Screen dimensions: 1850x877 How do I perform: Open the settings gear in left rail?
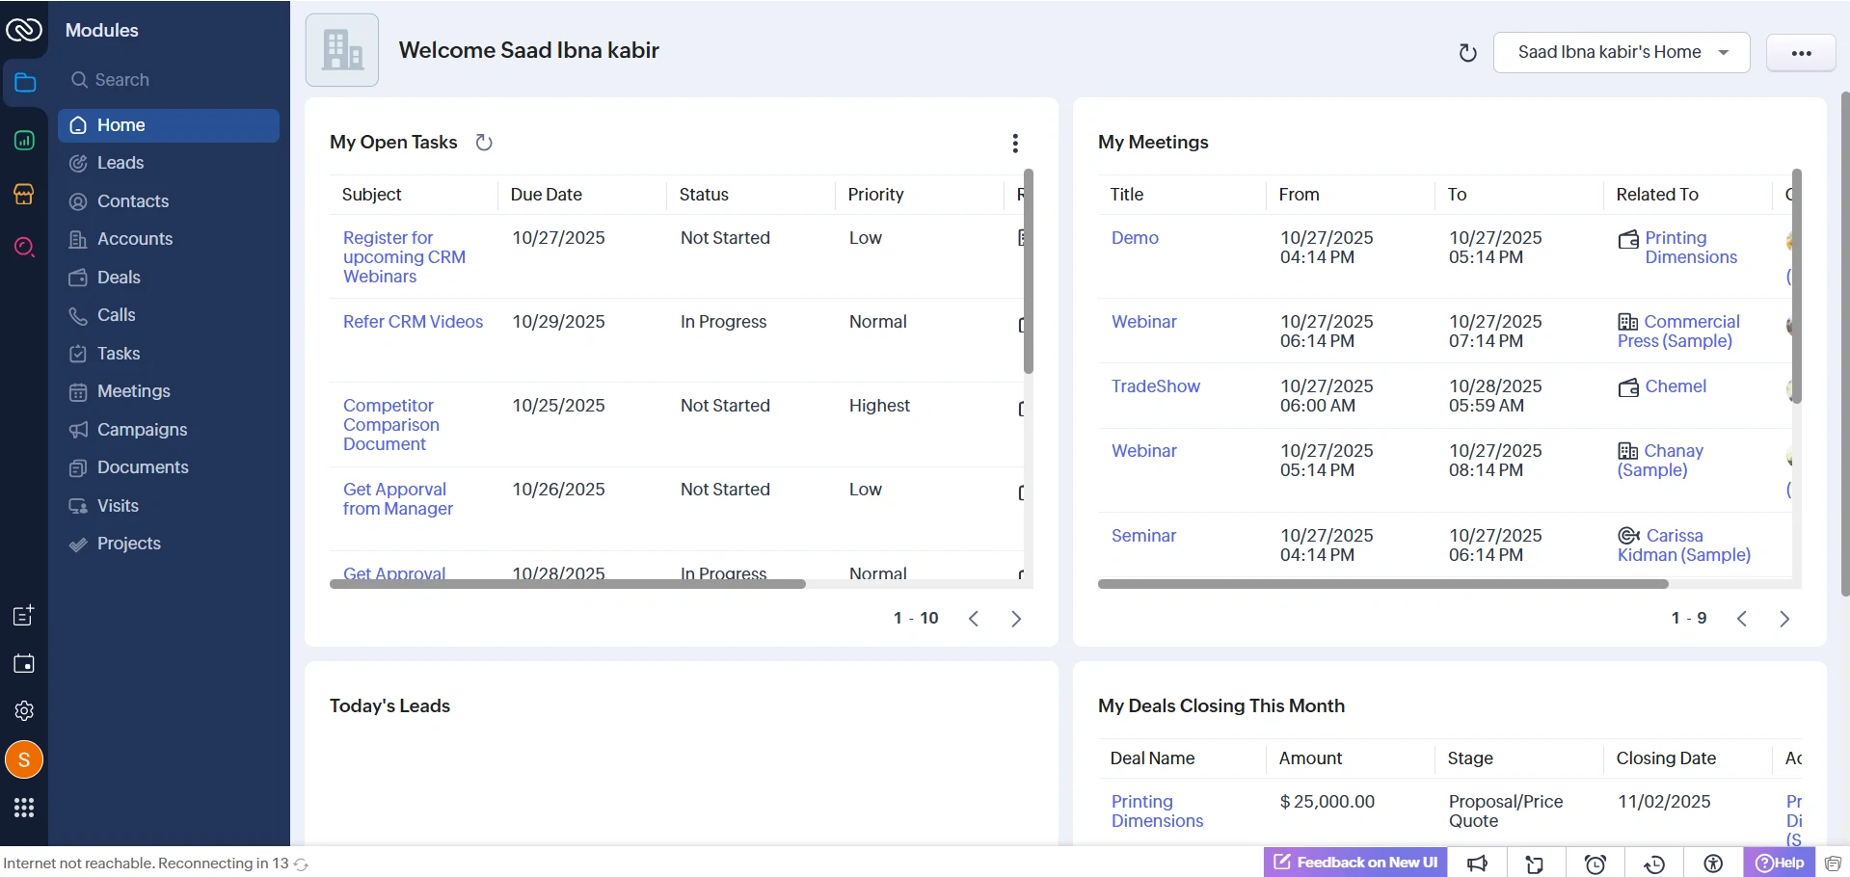click(23, 711)
